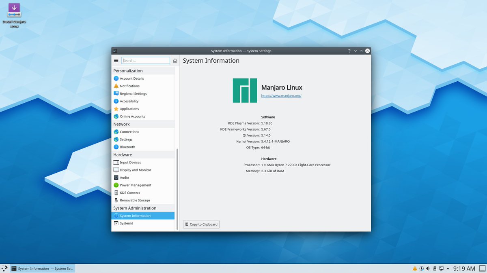Click the Notifications bell icon in sidebar
Screen dimensions: 487x273
point(116,86)
